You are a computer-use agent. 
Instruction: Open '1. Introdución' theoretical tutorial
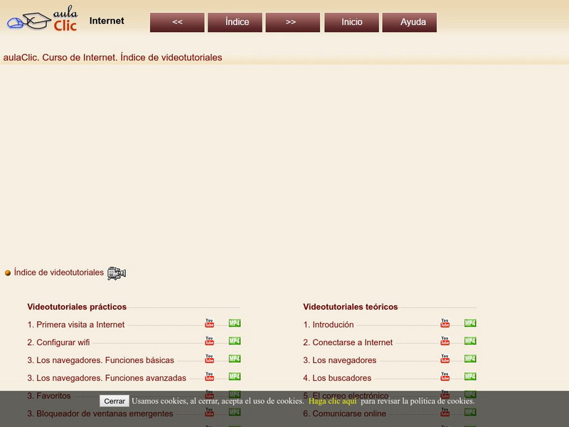329,325
